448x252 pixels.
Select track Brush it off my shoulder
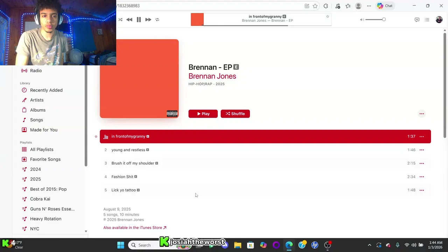(265, 163)
